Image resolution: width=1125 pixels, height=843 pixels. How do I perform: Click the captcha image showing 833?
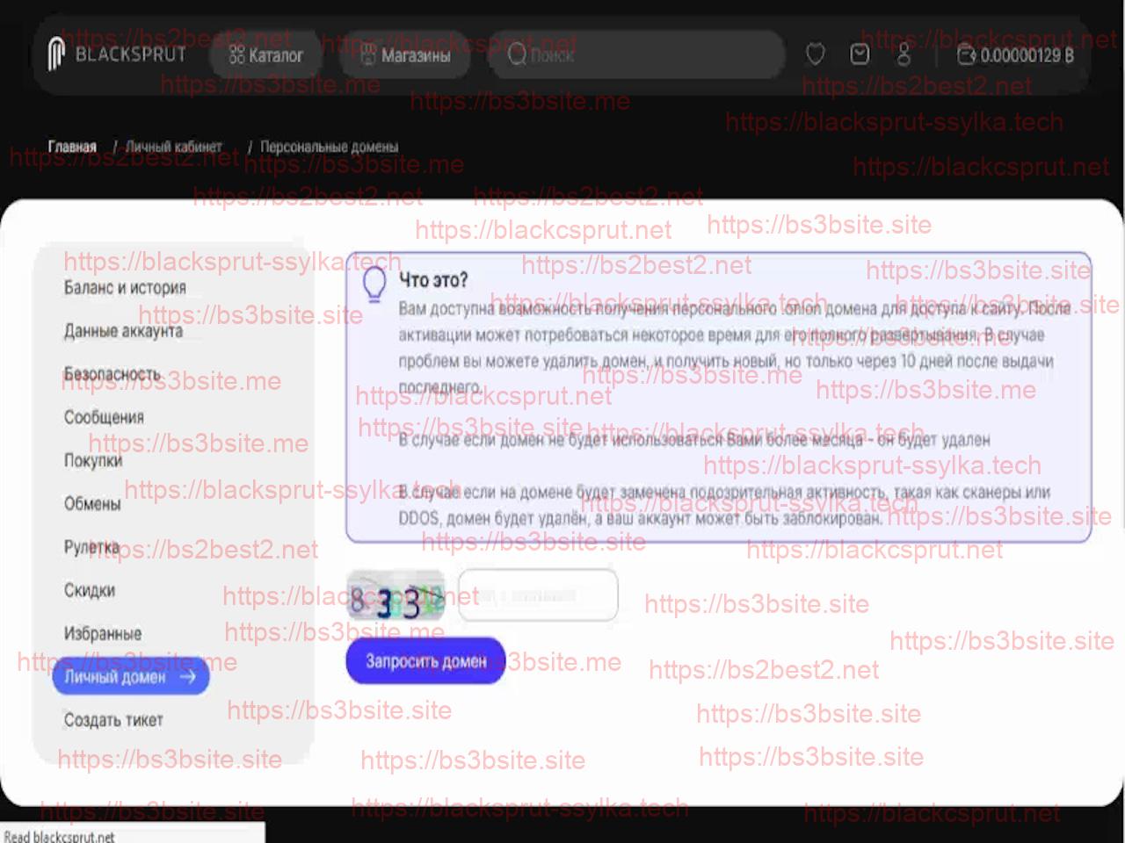(x=396, y=595)
